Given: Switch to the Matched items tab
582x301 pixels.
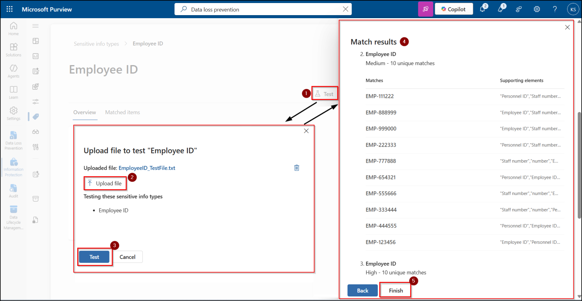Looking at the screenshot, I should (122, 112).
